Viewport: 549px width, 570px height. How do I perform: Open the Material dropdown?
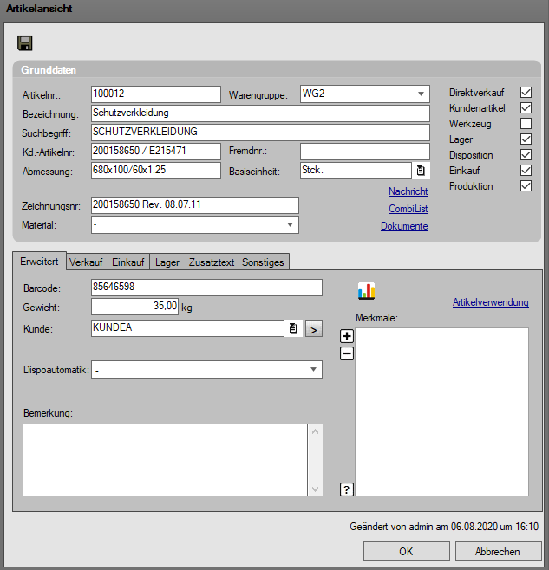tap(290, 225)
